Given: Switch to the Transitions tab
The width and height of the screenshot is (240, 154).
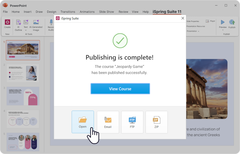Looking at the screenshot, I should (x=68, y=12).
